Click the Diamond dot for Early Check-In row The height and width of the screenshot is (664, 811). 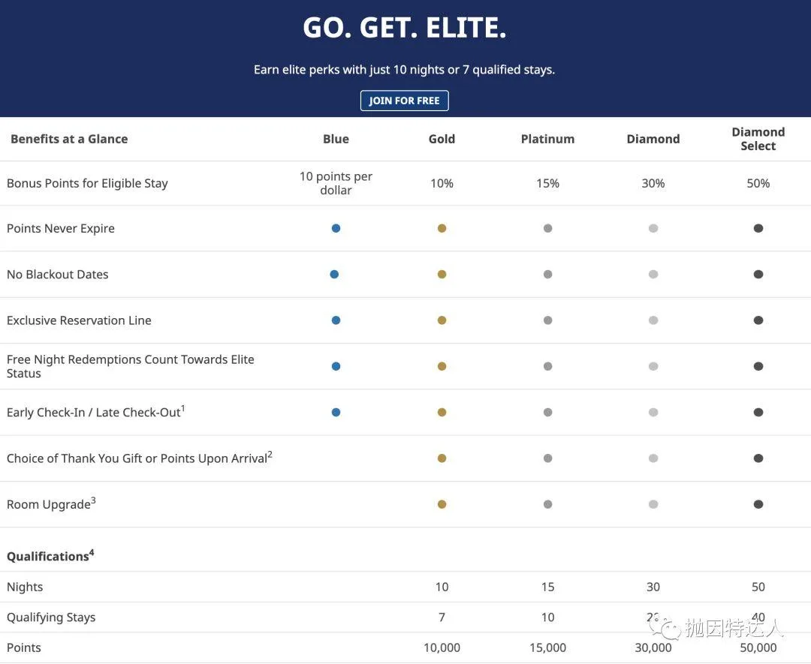click(x=653, y=413)
